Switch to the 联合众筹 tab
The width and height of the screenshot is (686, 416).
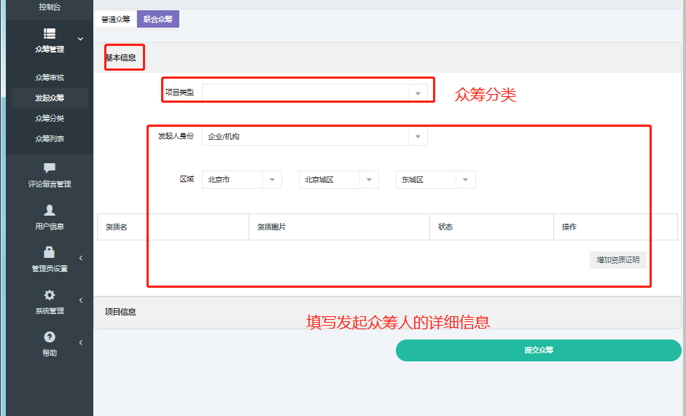158,19
